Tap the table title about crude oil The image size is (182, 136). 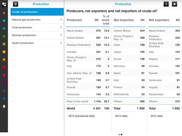pyautogui.click(x=112, y=11)
